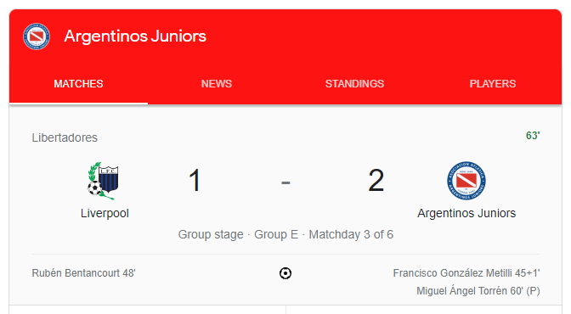571x314 pixels.
Task: Click scorer Rubén Bentancourt 48'
Action: click(x=84, y=273)
